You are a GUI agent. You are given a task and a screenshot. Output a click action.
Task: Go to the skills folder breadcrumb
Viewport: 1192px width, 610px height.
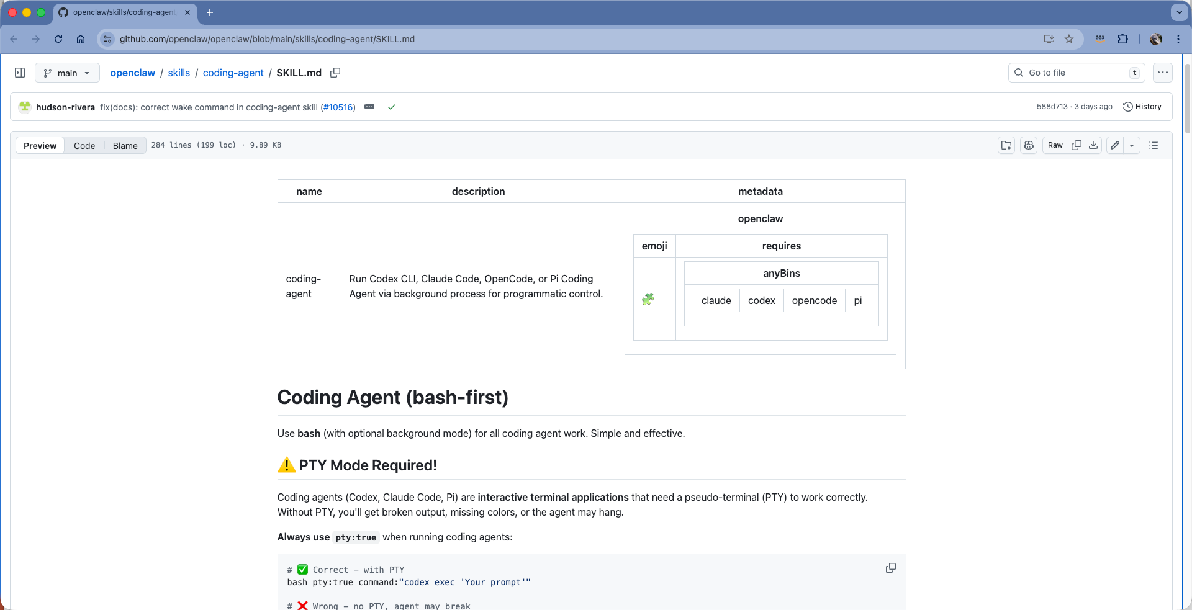point(179,73)
